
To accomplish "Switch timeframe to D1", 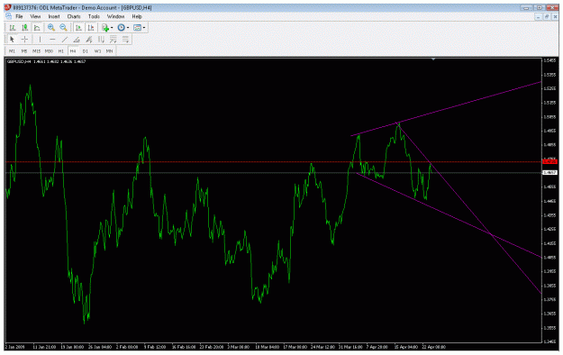I will pos(85,51).
